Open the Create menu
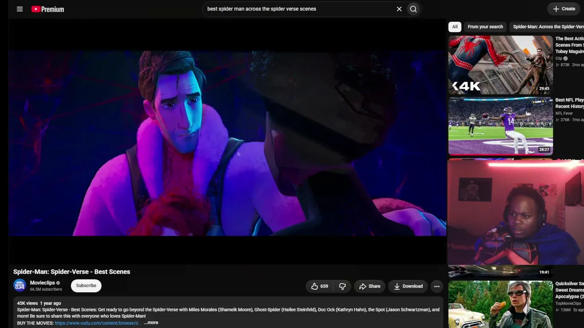 [x=564, y=9]
